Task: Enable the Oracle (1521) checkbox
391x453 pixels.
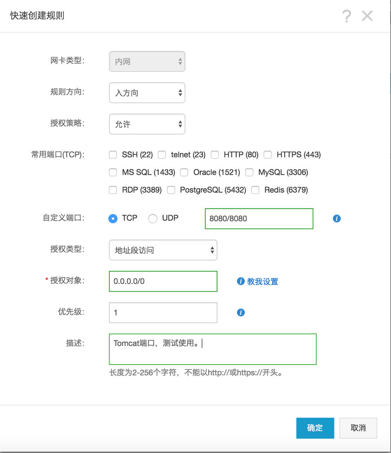Action: 184,172
